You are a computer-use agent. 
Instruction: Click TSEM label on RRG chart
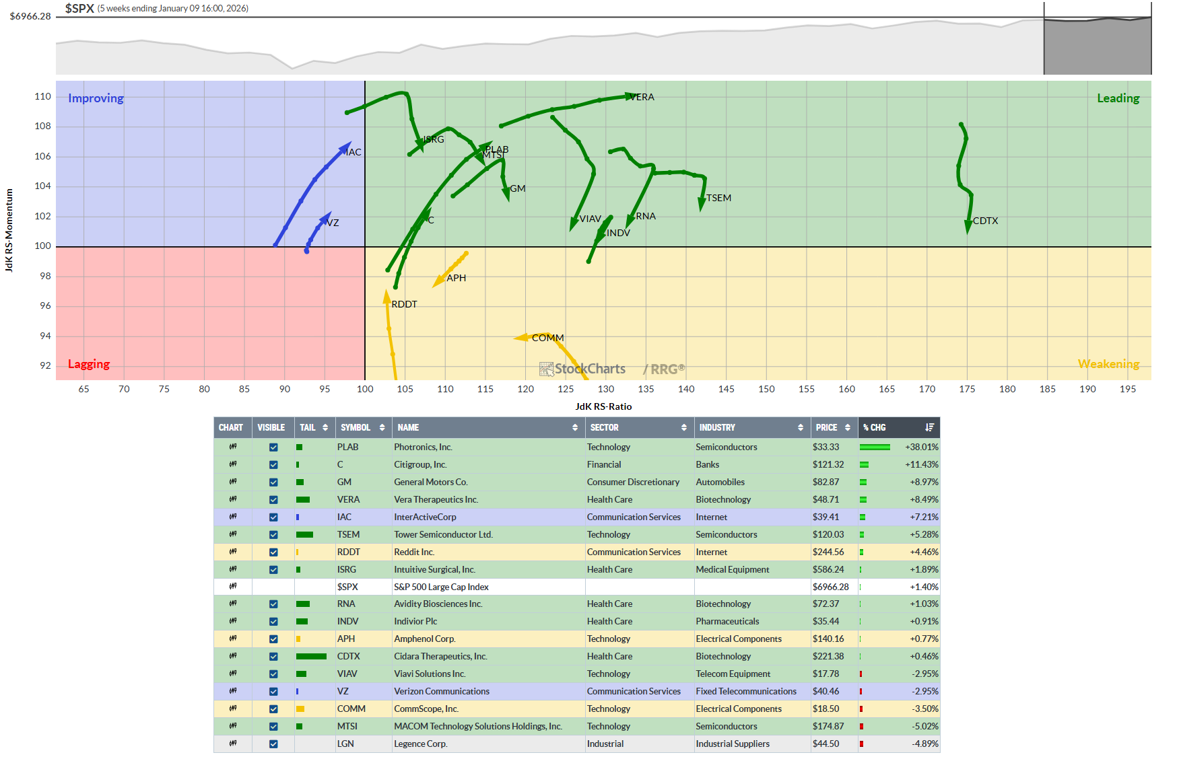718,198
